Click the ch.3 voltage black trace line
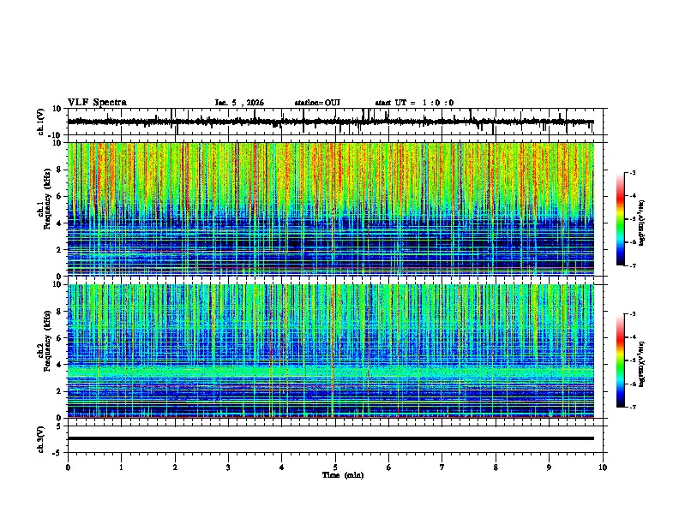Image resolution: width=679 pixels, height=524 pixels. pyautogui.click(x=330, y=438)
